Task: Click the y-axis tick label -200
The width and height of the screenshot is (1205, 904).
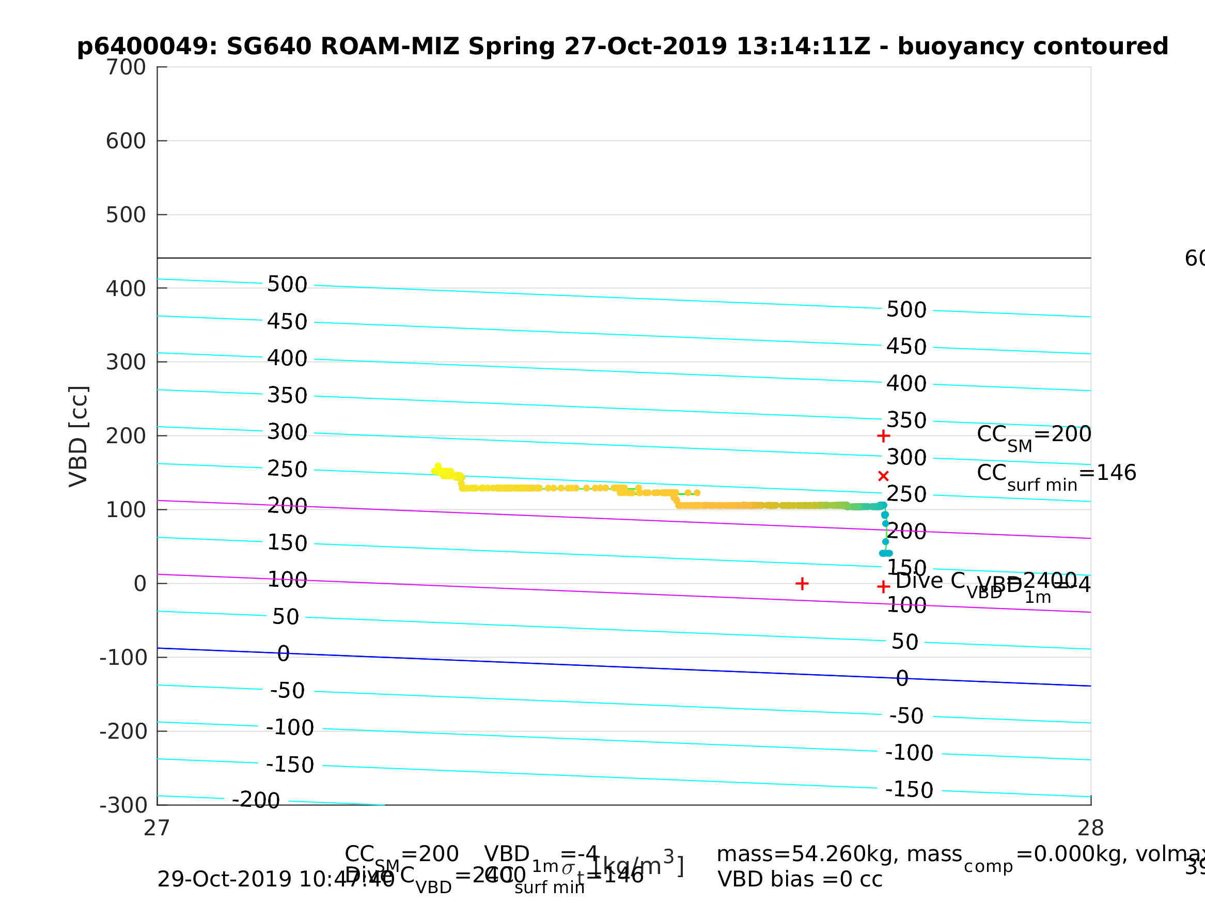Action: coord(123,732)
